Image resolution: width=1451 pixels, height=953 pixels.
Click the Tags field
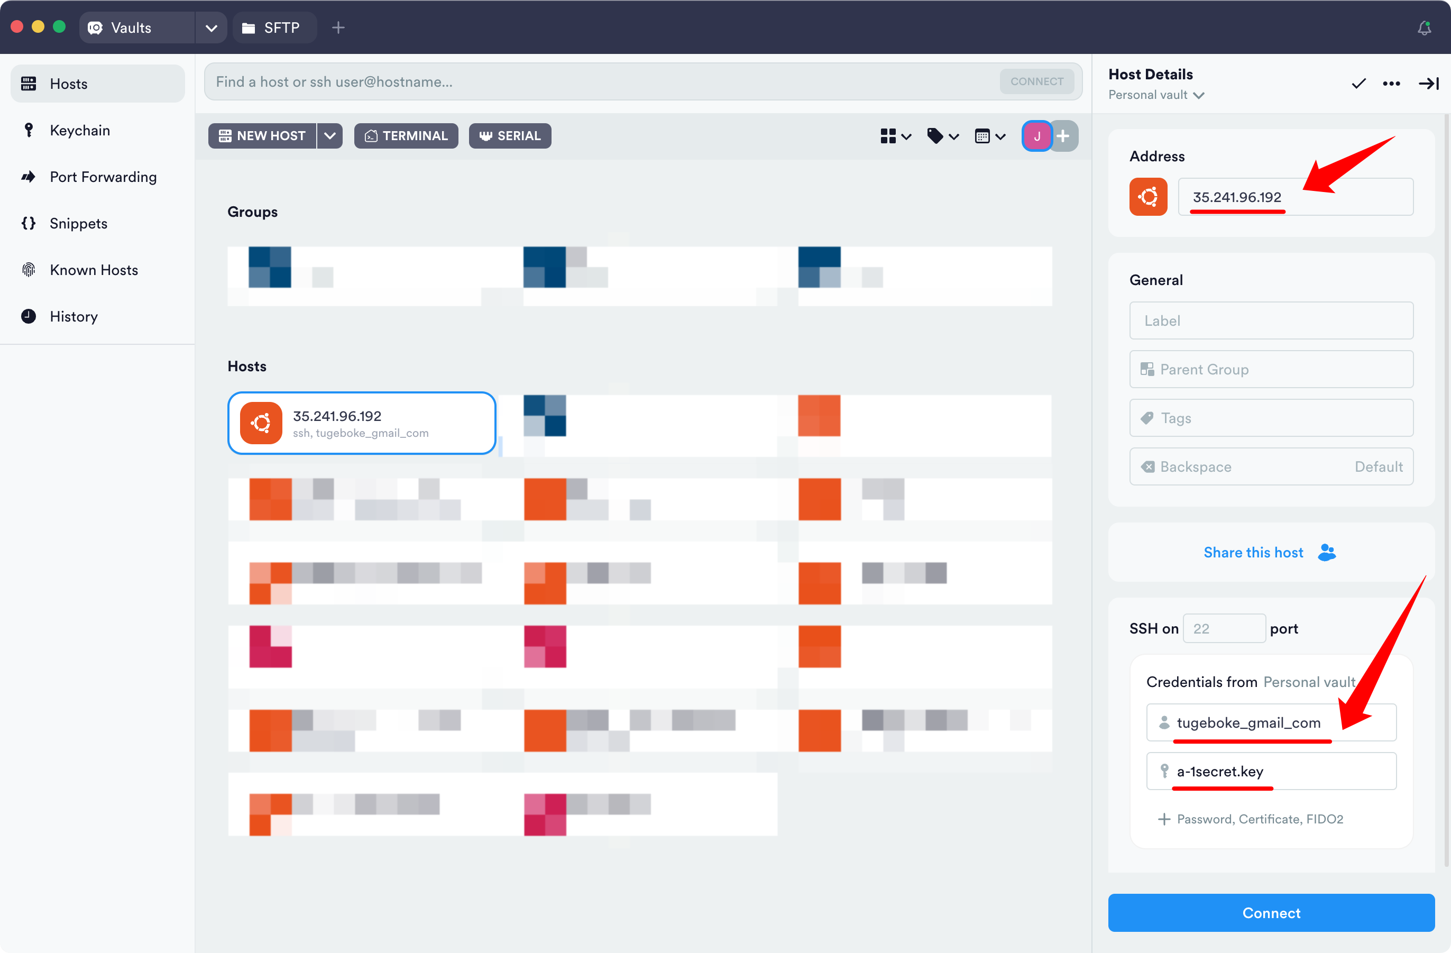[1271, 418]
